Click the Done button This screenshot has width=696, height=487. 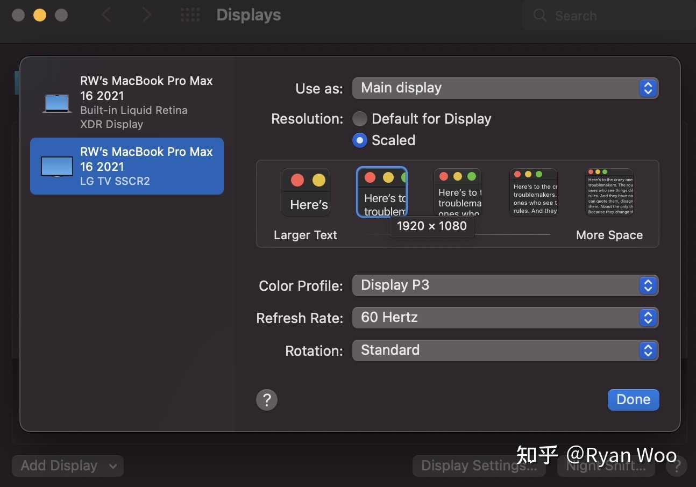coord(633,400)
